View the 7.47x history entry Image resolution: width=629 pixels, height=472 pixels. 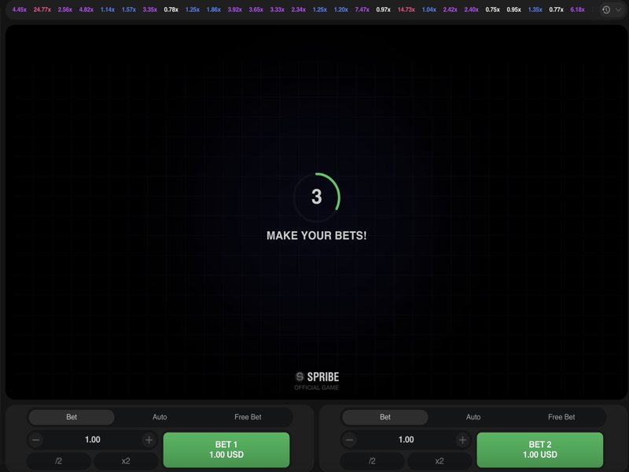pyautogui.click(x=362, y=9)
